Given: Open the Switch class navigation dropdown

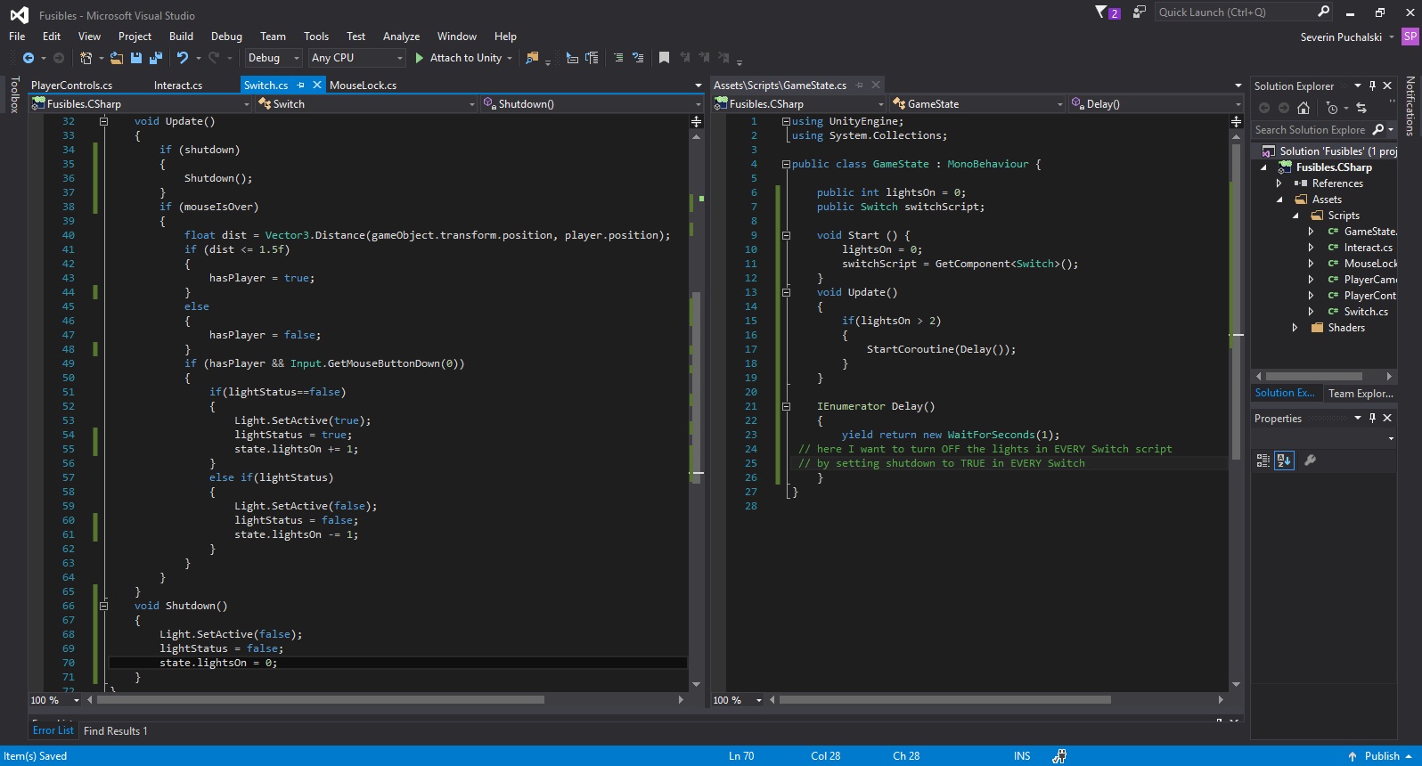Looking at the screenshot, I should click(367, 104).
